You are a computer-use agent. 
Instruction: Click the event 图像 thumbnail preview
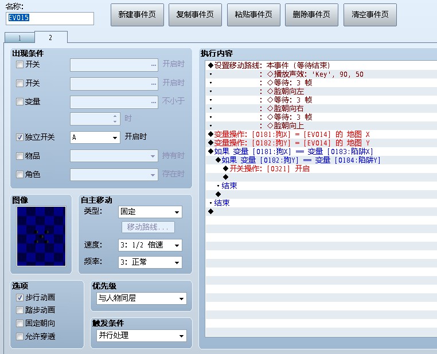tap(41, 236)
